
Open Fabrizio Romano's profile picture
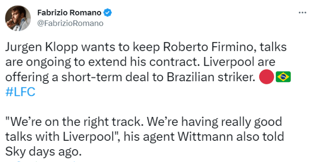[18, 18]
